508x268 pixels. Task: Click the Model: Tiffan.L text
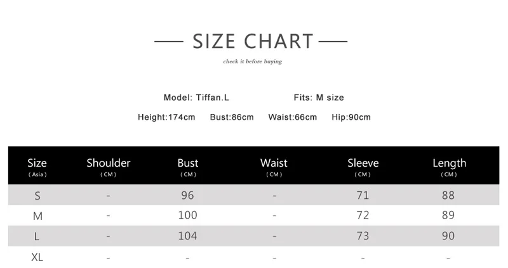196,98
